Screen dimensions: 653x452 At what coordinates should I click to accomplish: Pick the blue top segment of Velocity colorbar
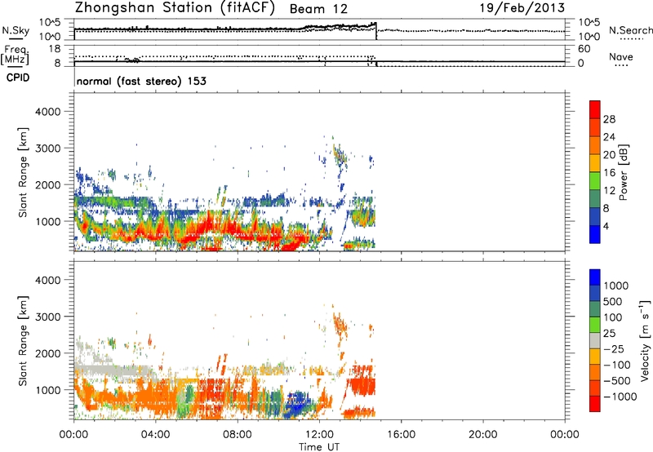pos(595,277)
